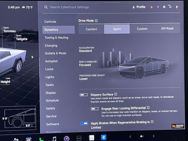Tap the left volume arrow
Image resolution: width=188 pixels, height=141 pixels.
point(130,136)
